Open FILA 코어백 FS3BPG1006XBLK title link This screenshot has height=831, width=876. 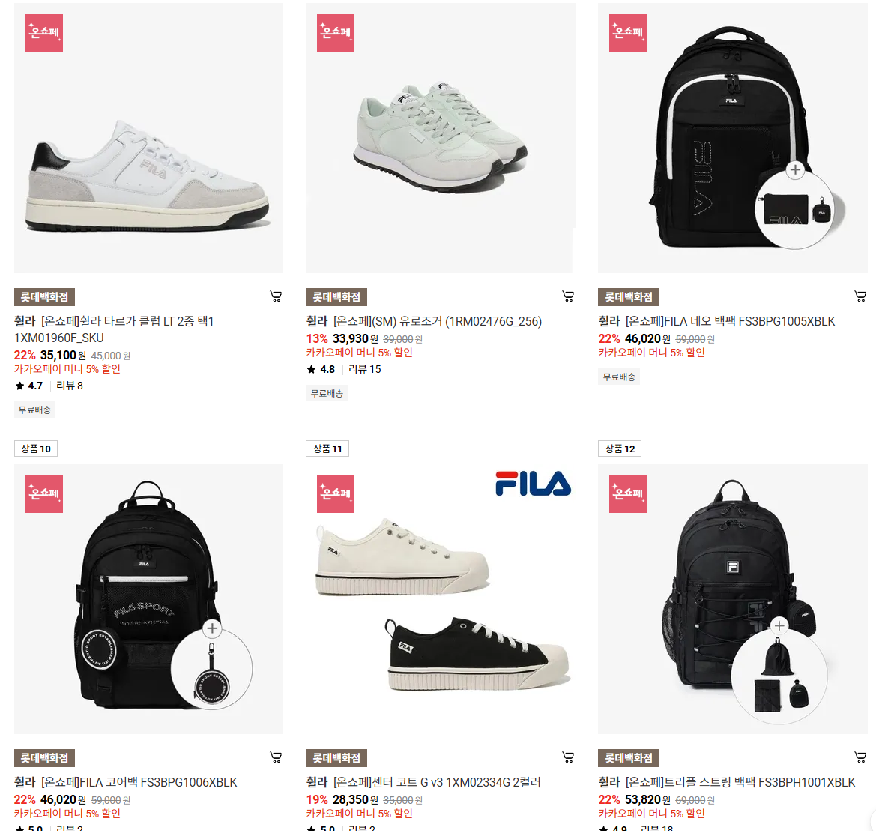126,782
